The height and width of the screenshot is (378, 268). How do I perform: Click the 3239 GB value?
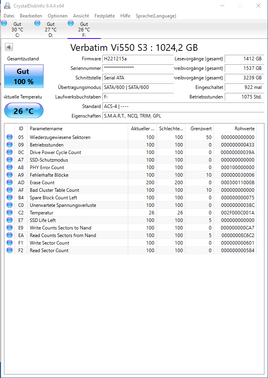click(245, 78)
